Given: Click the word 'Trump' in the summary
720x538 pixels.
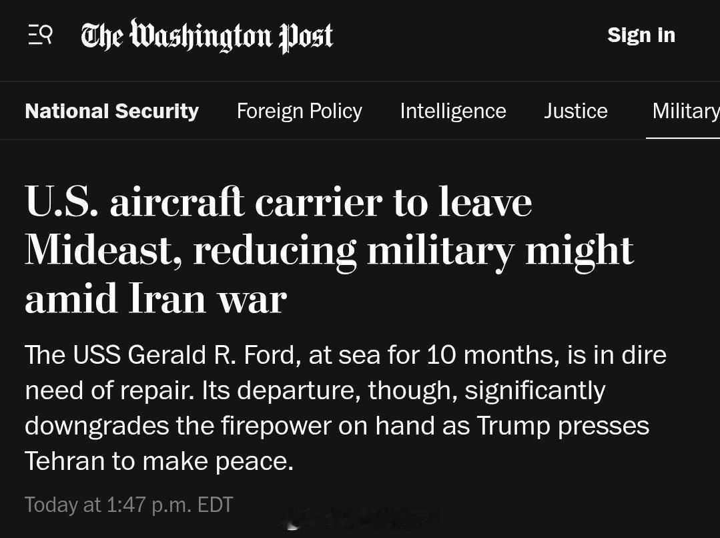Looking at the screenshot, I should pyautogui.click(x=514, y=426).
